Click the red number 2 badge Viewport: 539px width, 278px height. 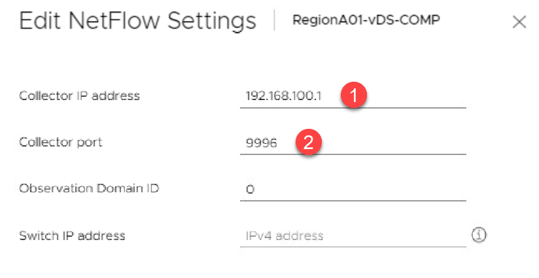(309, 142)
